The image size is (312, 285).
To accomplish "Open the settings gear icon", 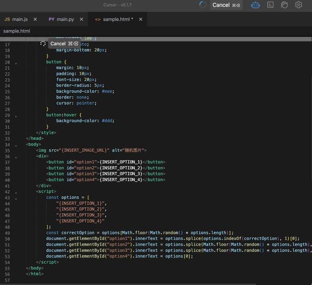I will (298, 5).
